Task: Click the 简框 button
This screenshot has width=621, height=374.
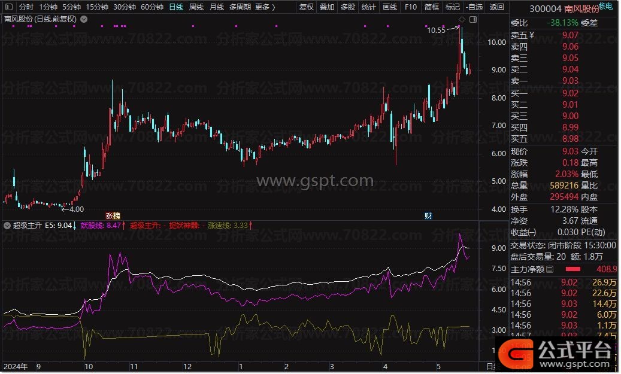Action: (432, 7)
